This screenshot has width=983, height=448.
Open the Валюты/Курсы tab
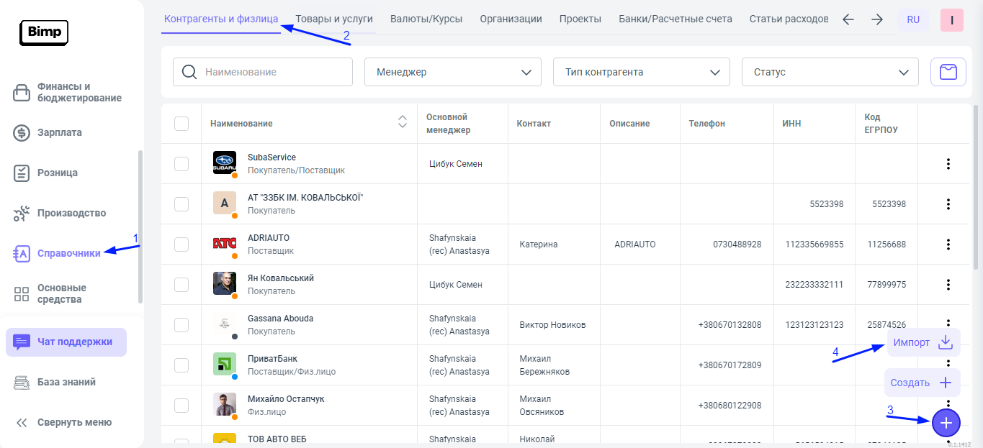pyautogui.click(x=426, y=19)
